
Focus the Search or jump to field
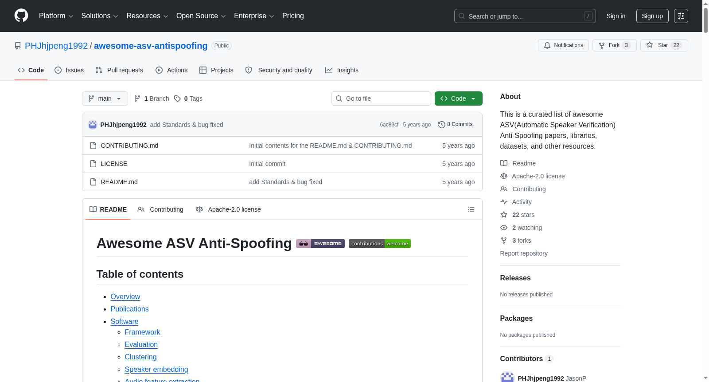click(525, 16)
